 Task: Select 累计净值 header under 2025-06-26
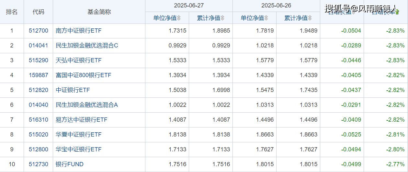pyautogui.click(x=296, y=18)
